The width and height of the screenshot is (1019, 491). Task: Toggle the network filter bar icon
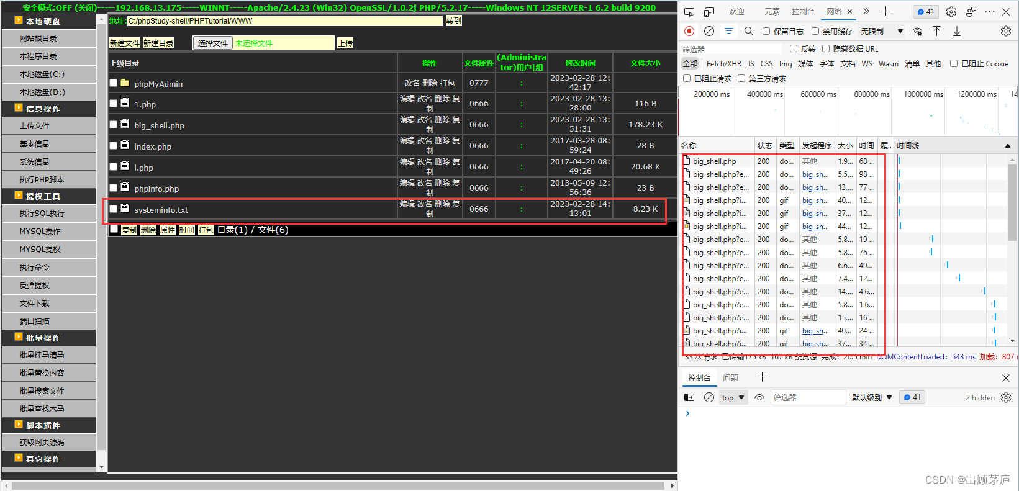pos(729,31)
